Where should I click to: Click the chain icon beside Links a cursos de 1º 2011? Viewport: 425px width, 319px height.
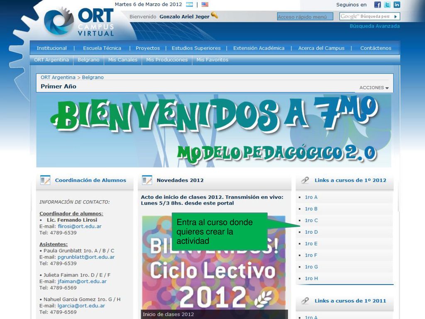[x=305, y=301]
